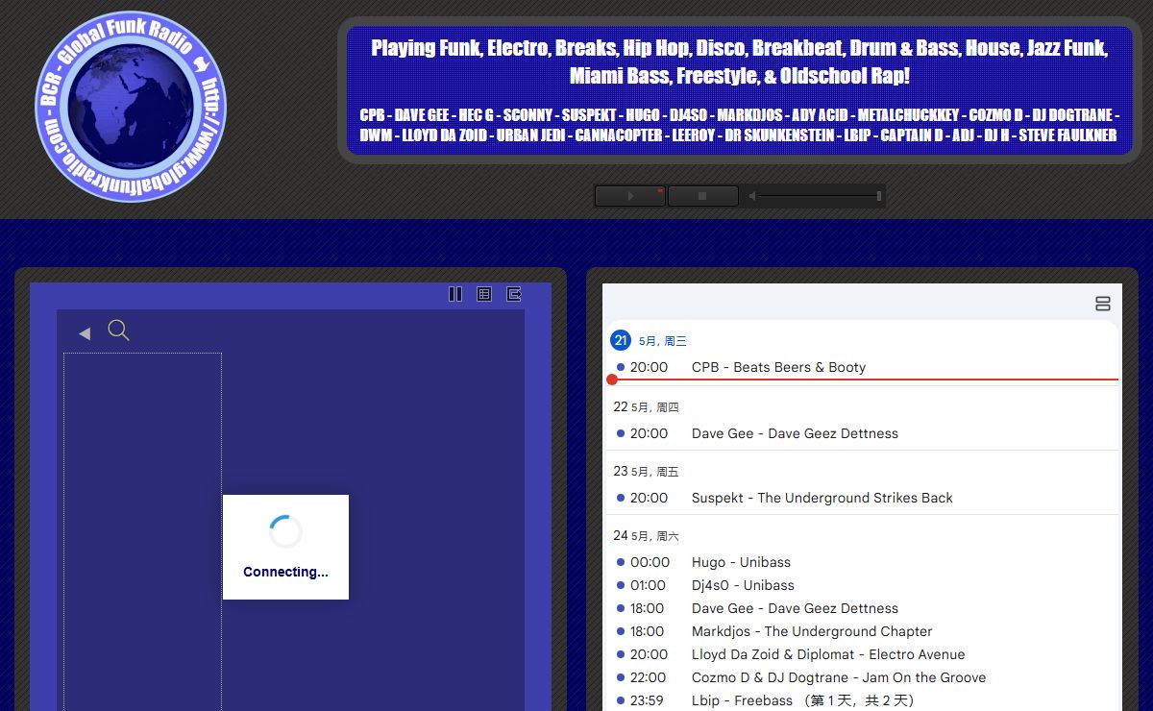Screen dimensions: 1153x711
Task: Open Markdjos - The Underground Chapter
Action: pyautogui.click(x=862, y=631)
